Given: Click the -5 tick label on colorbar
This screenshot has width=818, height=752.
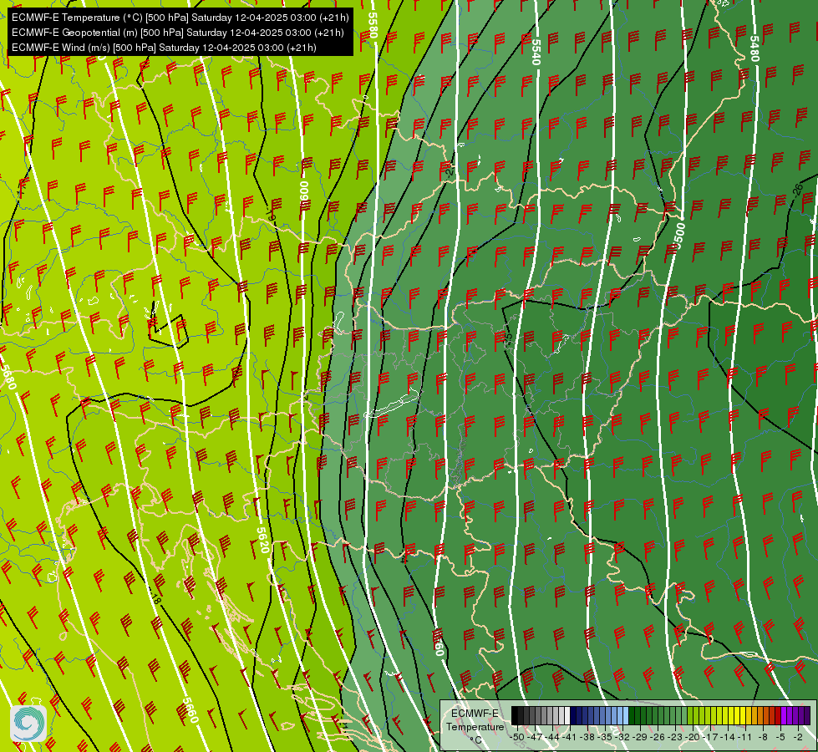Looking at the screenshot, I should [x=780, y=737].
